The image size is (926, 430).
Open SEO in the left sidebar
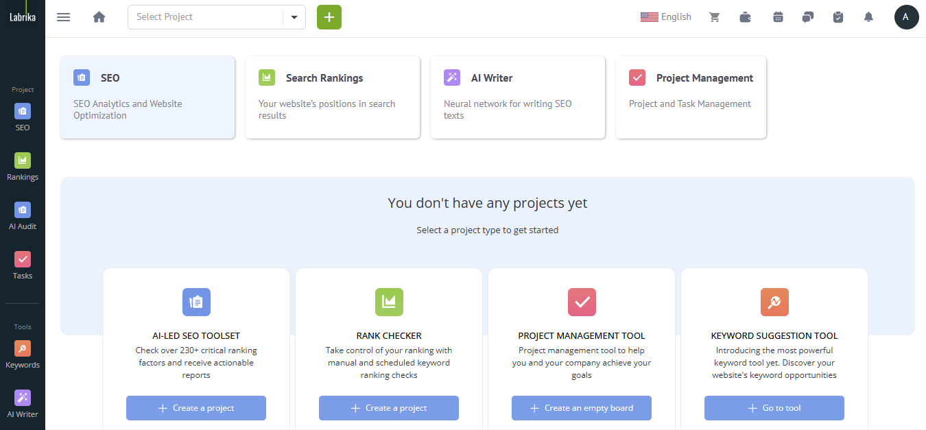[23, 117]
